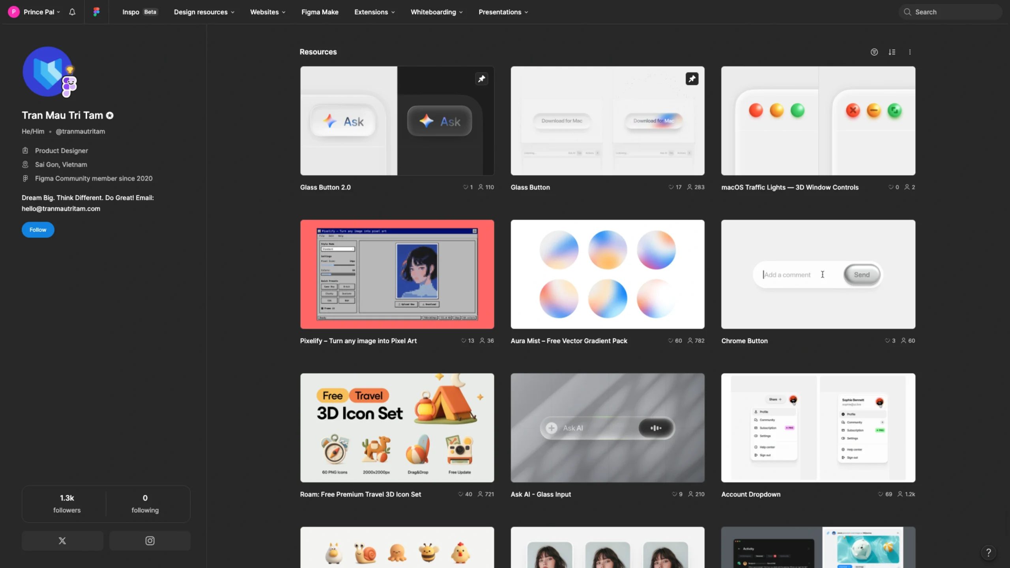Click the Figma logo home icon

pos(96,12)
